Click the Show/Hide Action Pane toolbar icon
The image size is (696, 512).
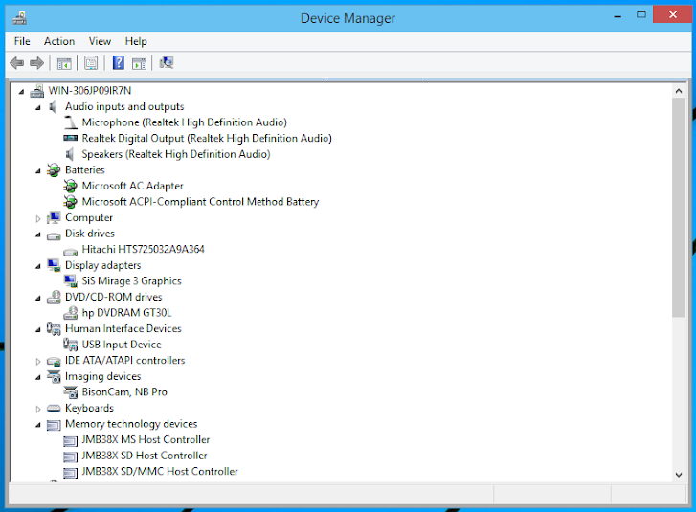click(x=139, y=63)
